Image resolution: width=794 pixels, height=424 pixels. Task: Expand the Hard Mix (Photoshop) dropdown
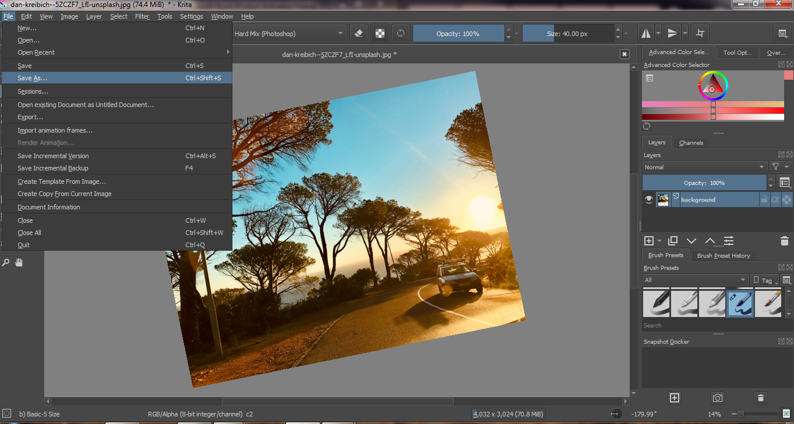coord(289,34)
